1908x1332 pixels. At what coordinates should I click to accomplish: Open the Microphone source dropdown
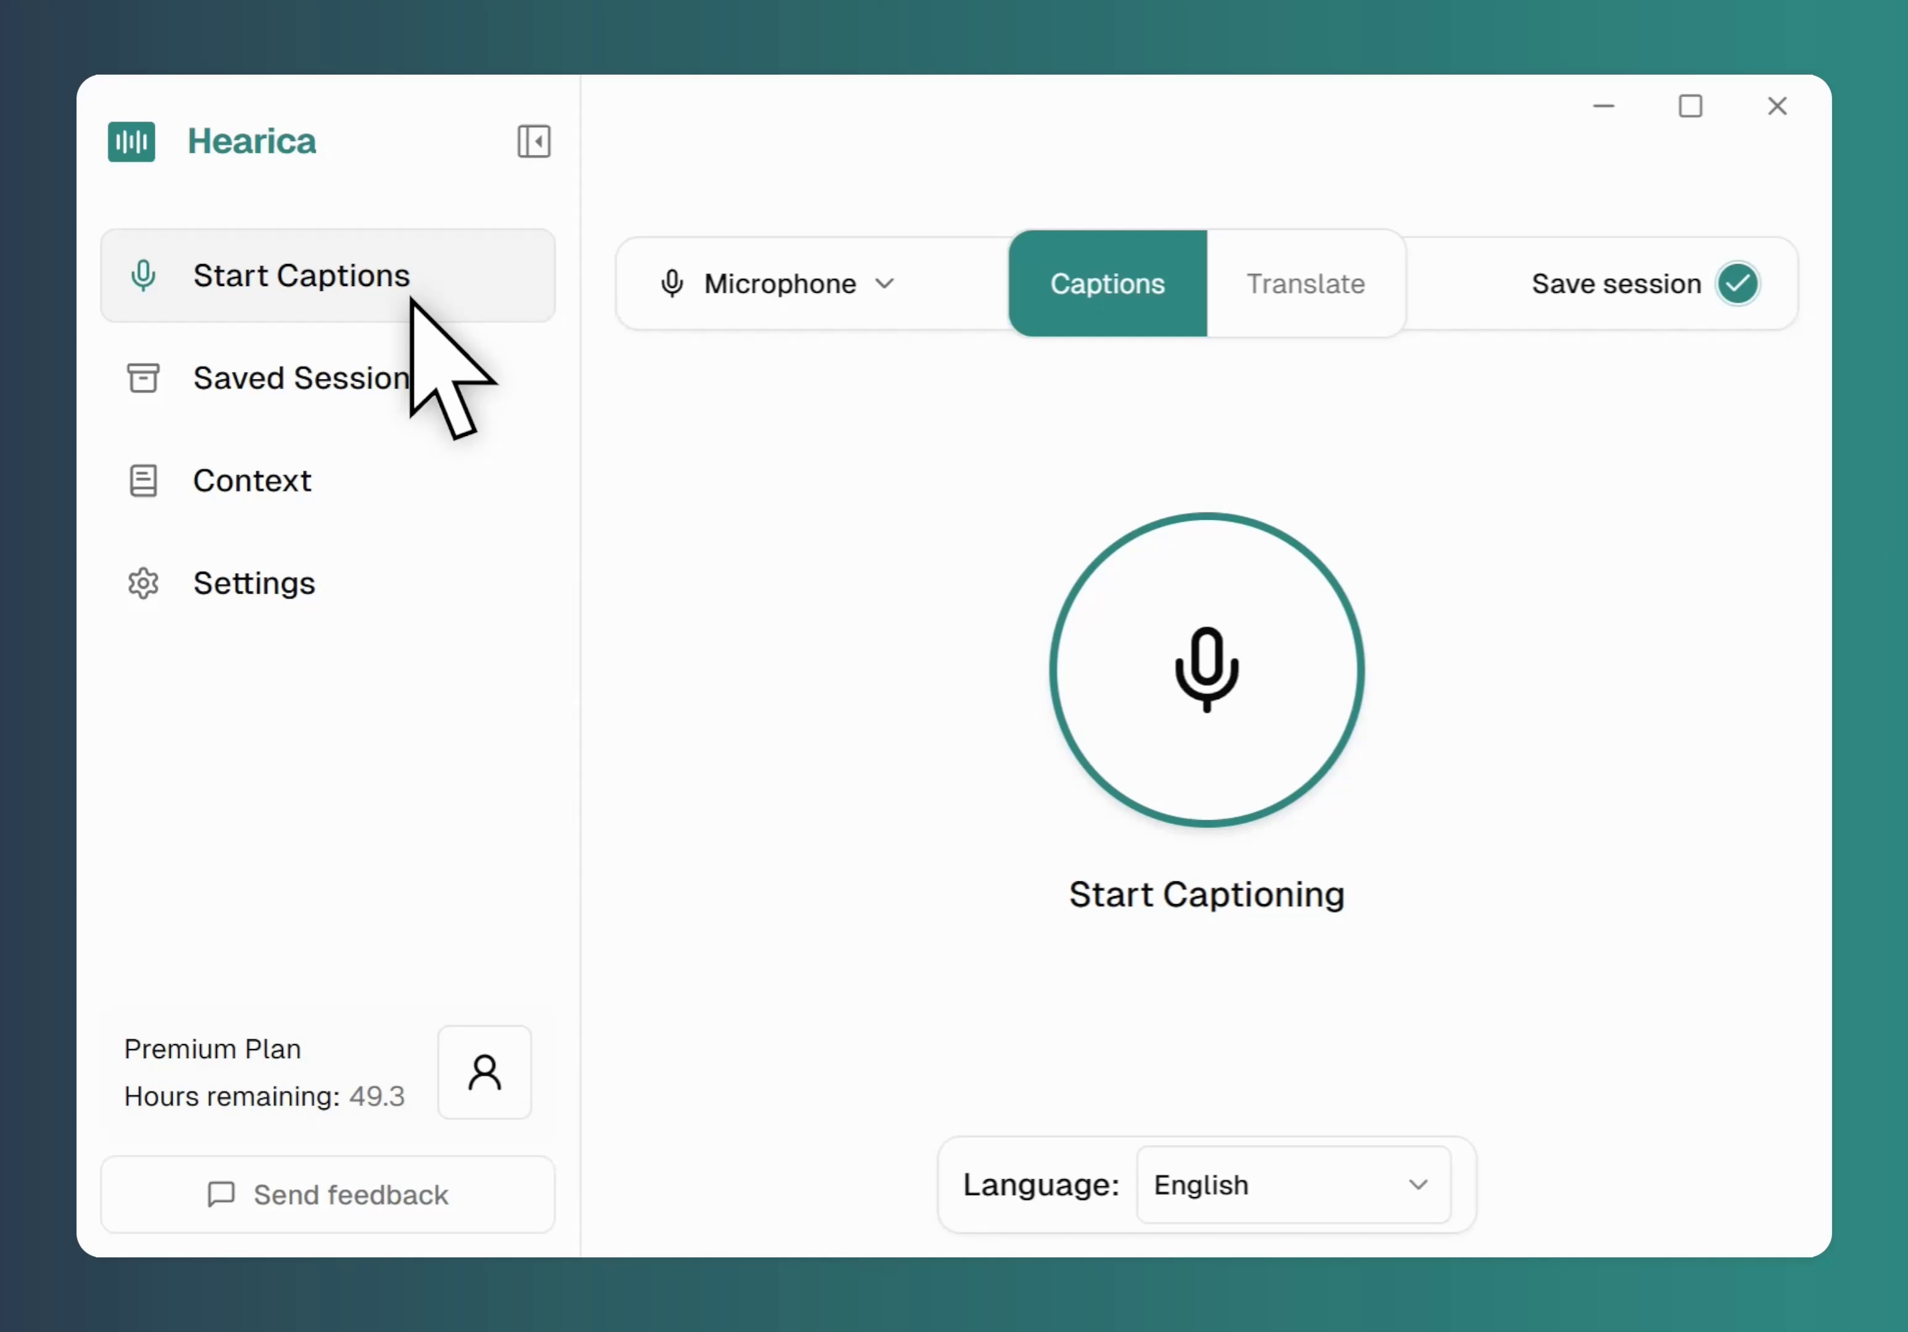coord(779,283)
